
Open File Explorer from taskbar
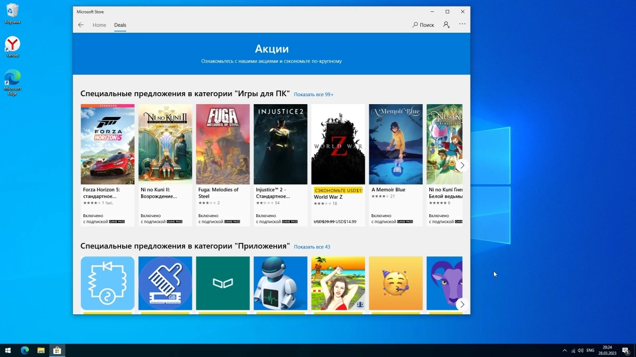pos(41,351)
